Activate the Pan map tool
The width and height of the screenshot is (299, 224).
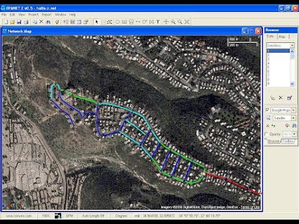point(166,22)
